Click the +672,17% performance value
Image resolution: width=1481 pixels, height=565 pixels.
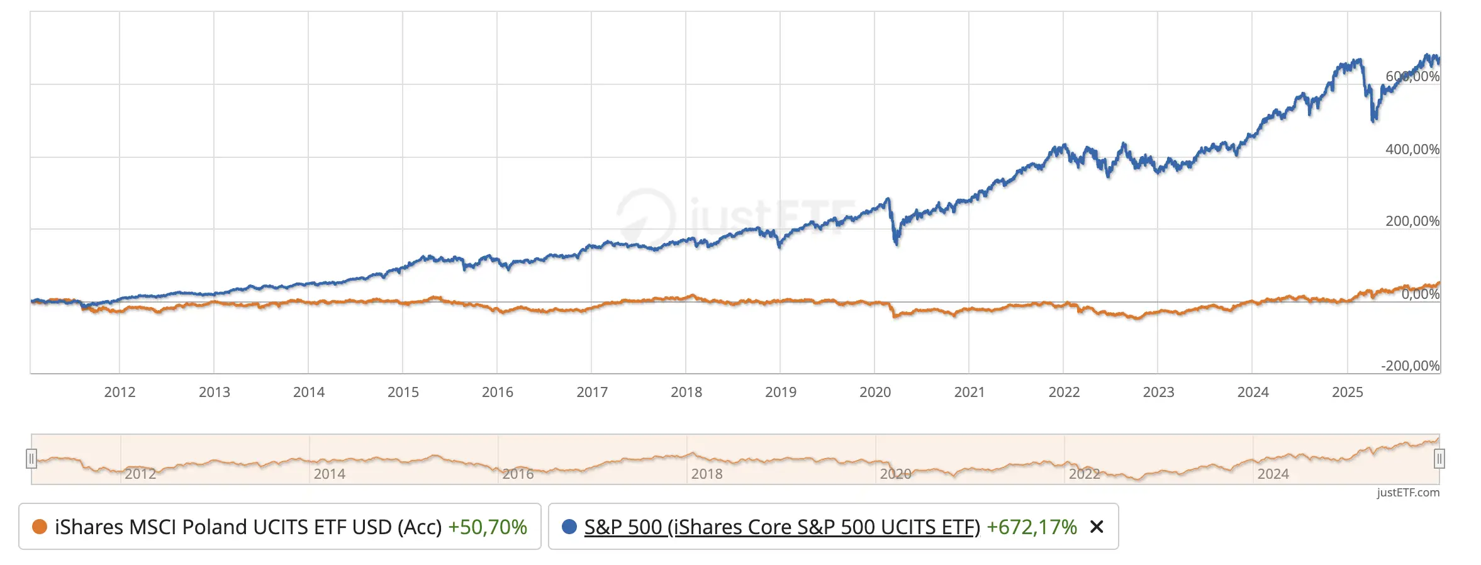coord(1032,527)
